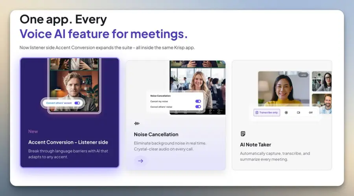This screenshot has width=354, height=196.
Task: Click the 'One app. Every' heading
Action: click(63, 19)
